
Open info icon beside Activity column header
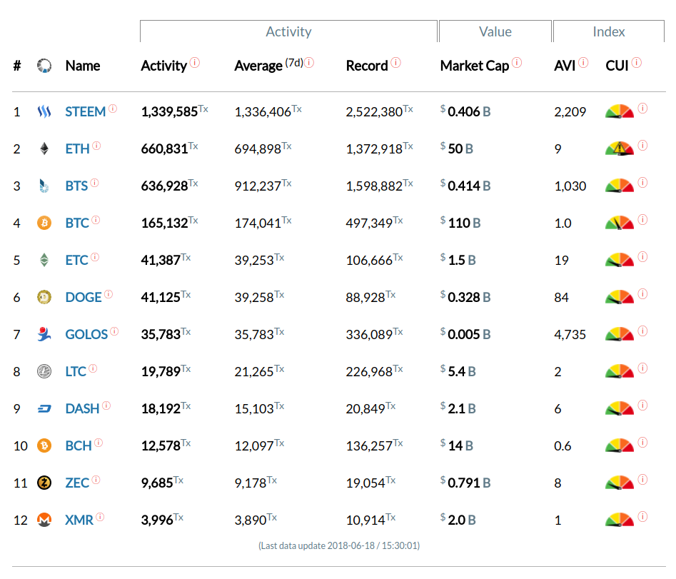(x=195, y=63)
